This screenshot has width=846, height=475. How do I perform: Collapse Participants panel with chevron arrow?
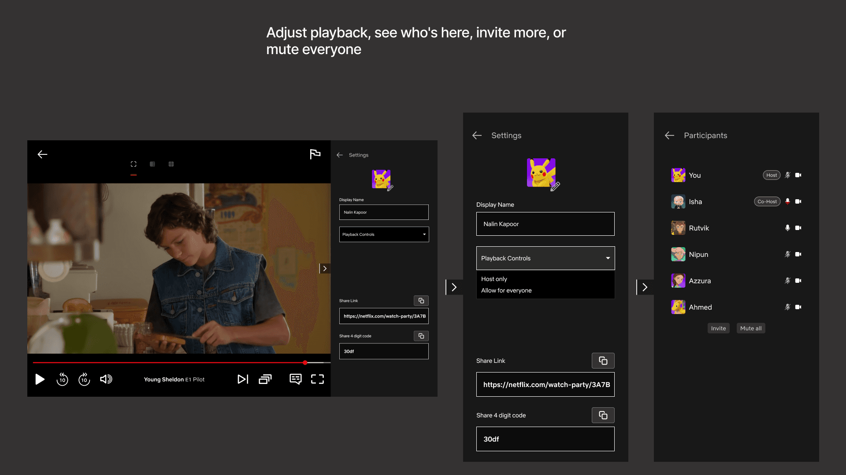click(645, 287)
